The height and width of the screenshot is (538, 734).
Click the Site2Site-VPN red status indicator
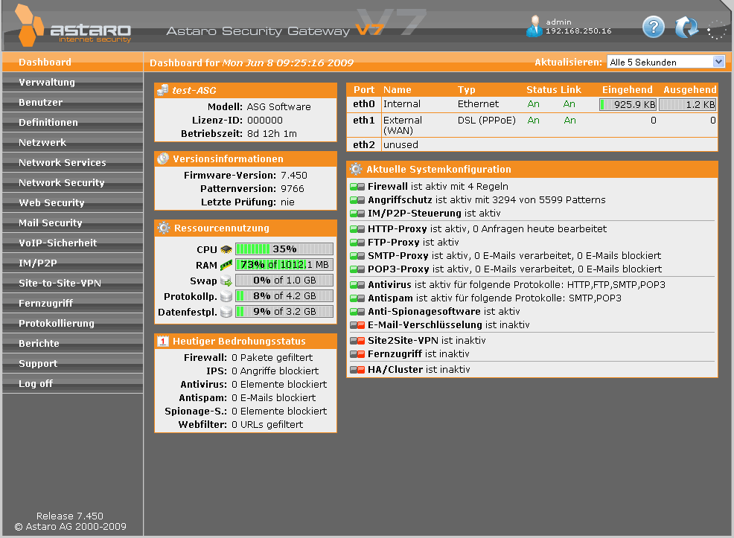point(357,341)
